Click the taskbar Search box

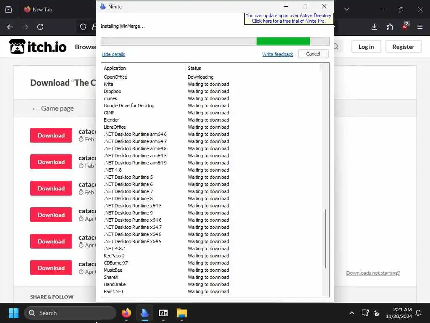pos(70,313)
